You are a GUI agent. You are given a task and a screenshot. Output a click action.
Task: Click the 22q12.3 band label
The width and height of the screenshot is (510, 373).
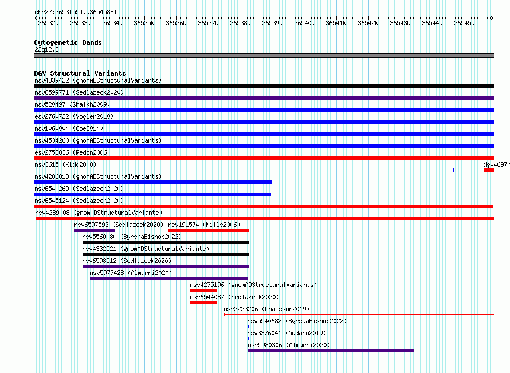click(x=46, y=49)
